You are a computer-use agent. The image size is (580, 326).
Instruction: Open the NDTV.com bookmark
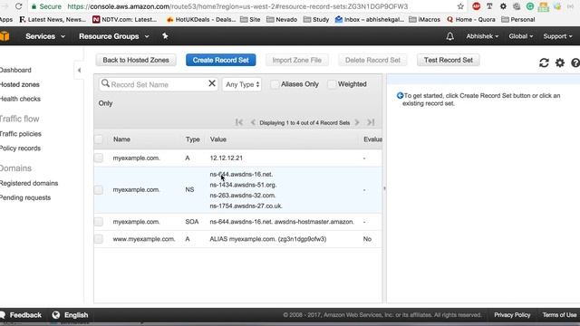tap(125, 20)
